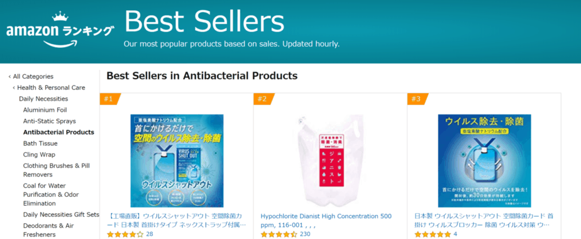Click the star rating of product #2

coord(279,234)
